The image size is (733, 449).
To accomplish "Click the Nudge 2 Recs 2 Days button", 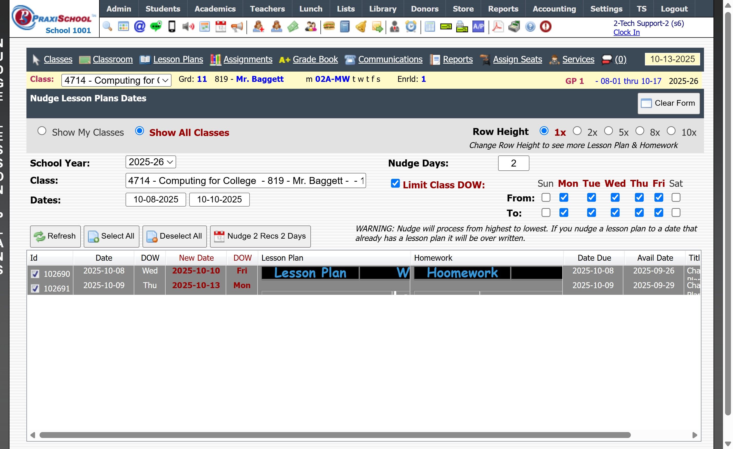I will 260,236.
